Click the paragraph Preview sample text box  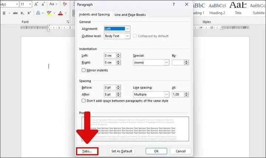(x=135, y=129)
